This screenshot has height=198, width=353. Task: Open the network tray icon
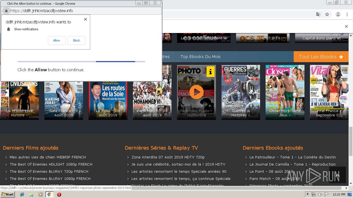(314, 194)
